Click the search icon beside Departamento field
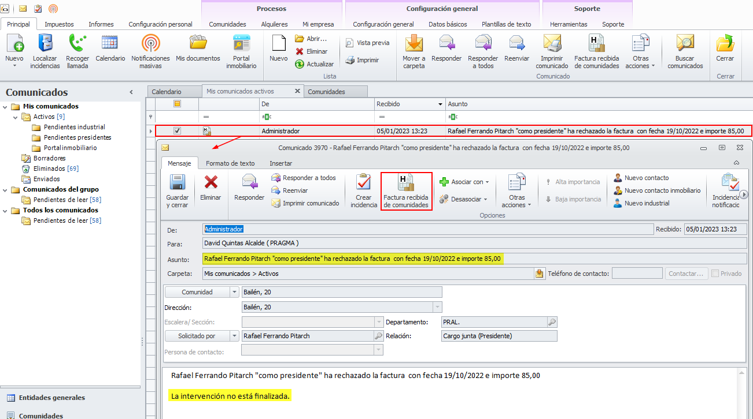The width and height of the screenshot is (753, 419). pos(552,321)
